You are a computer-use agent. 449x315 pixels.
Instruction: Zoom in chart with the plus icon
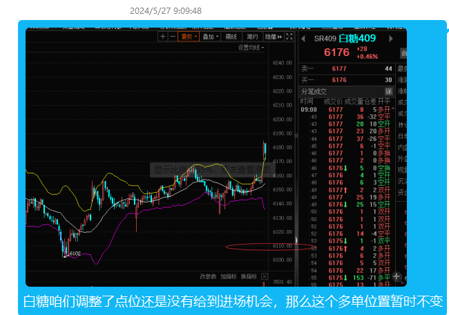162,37
